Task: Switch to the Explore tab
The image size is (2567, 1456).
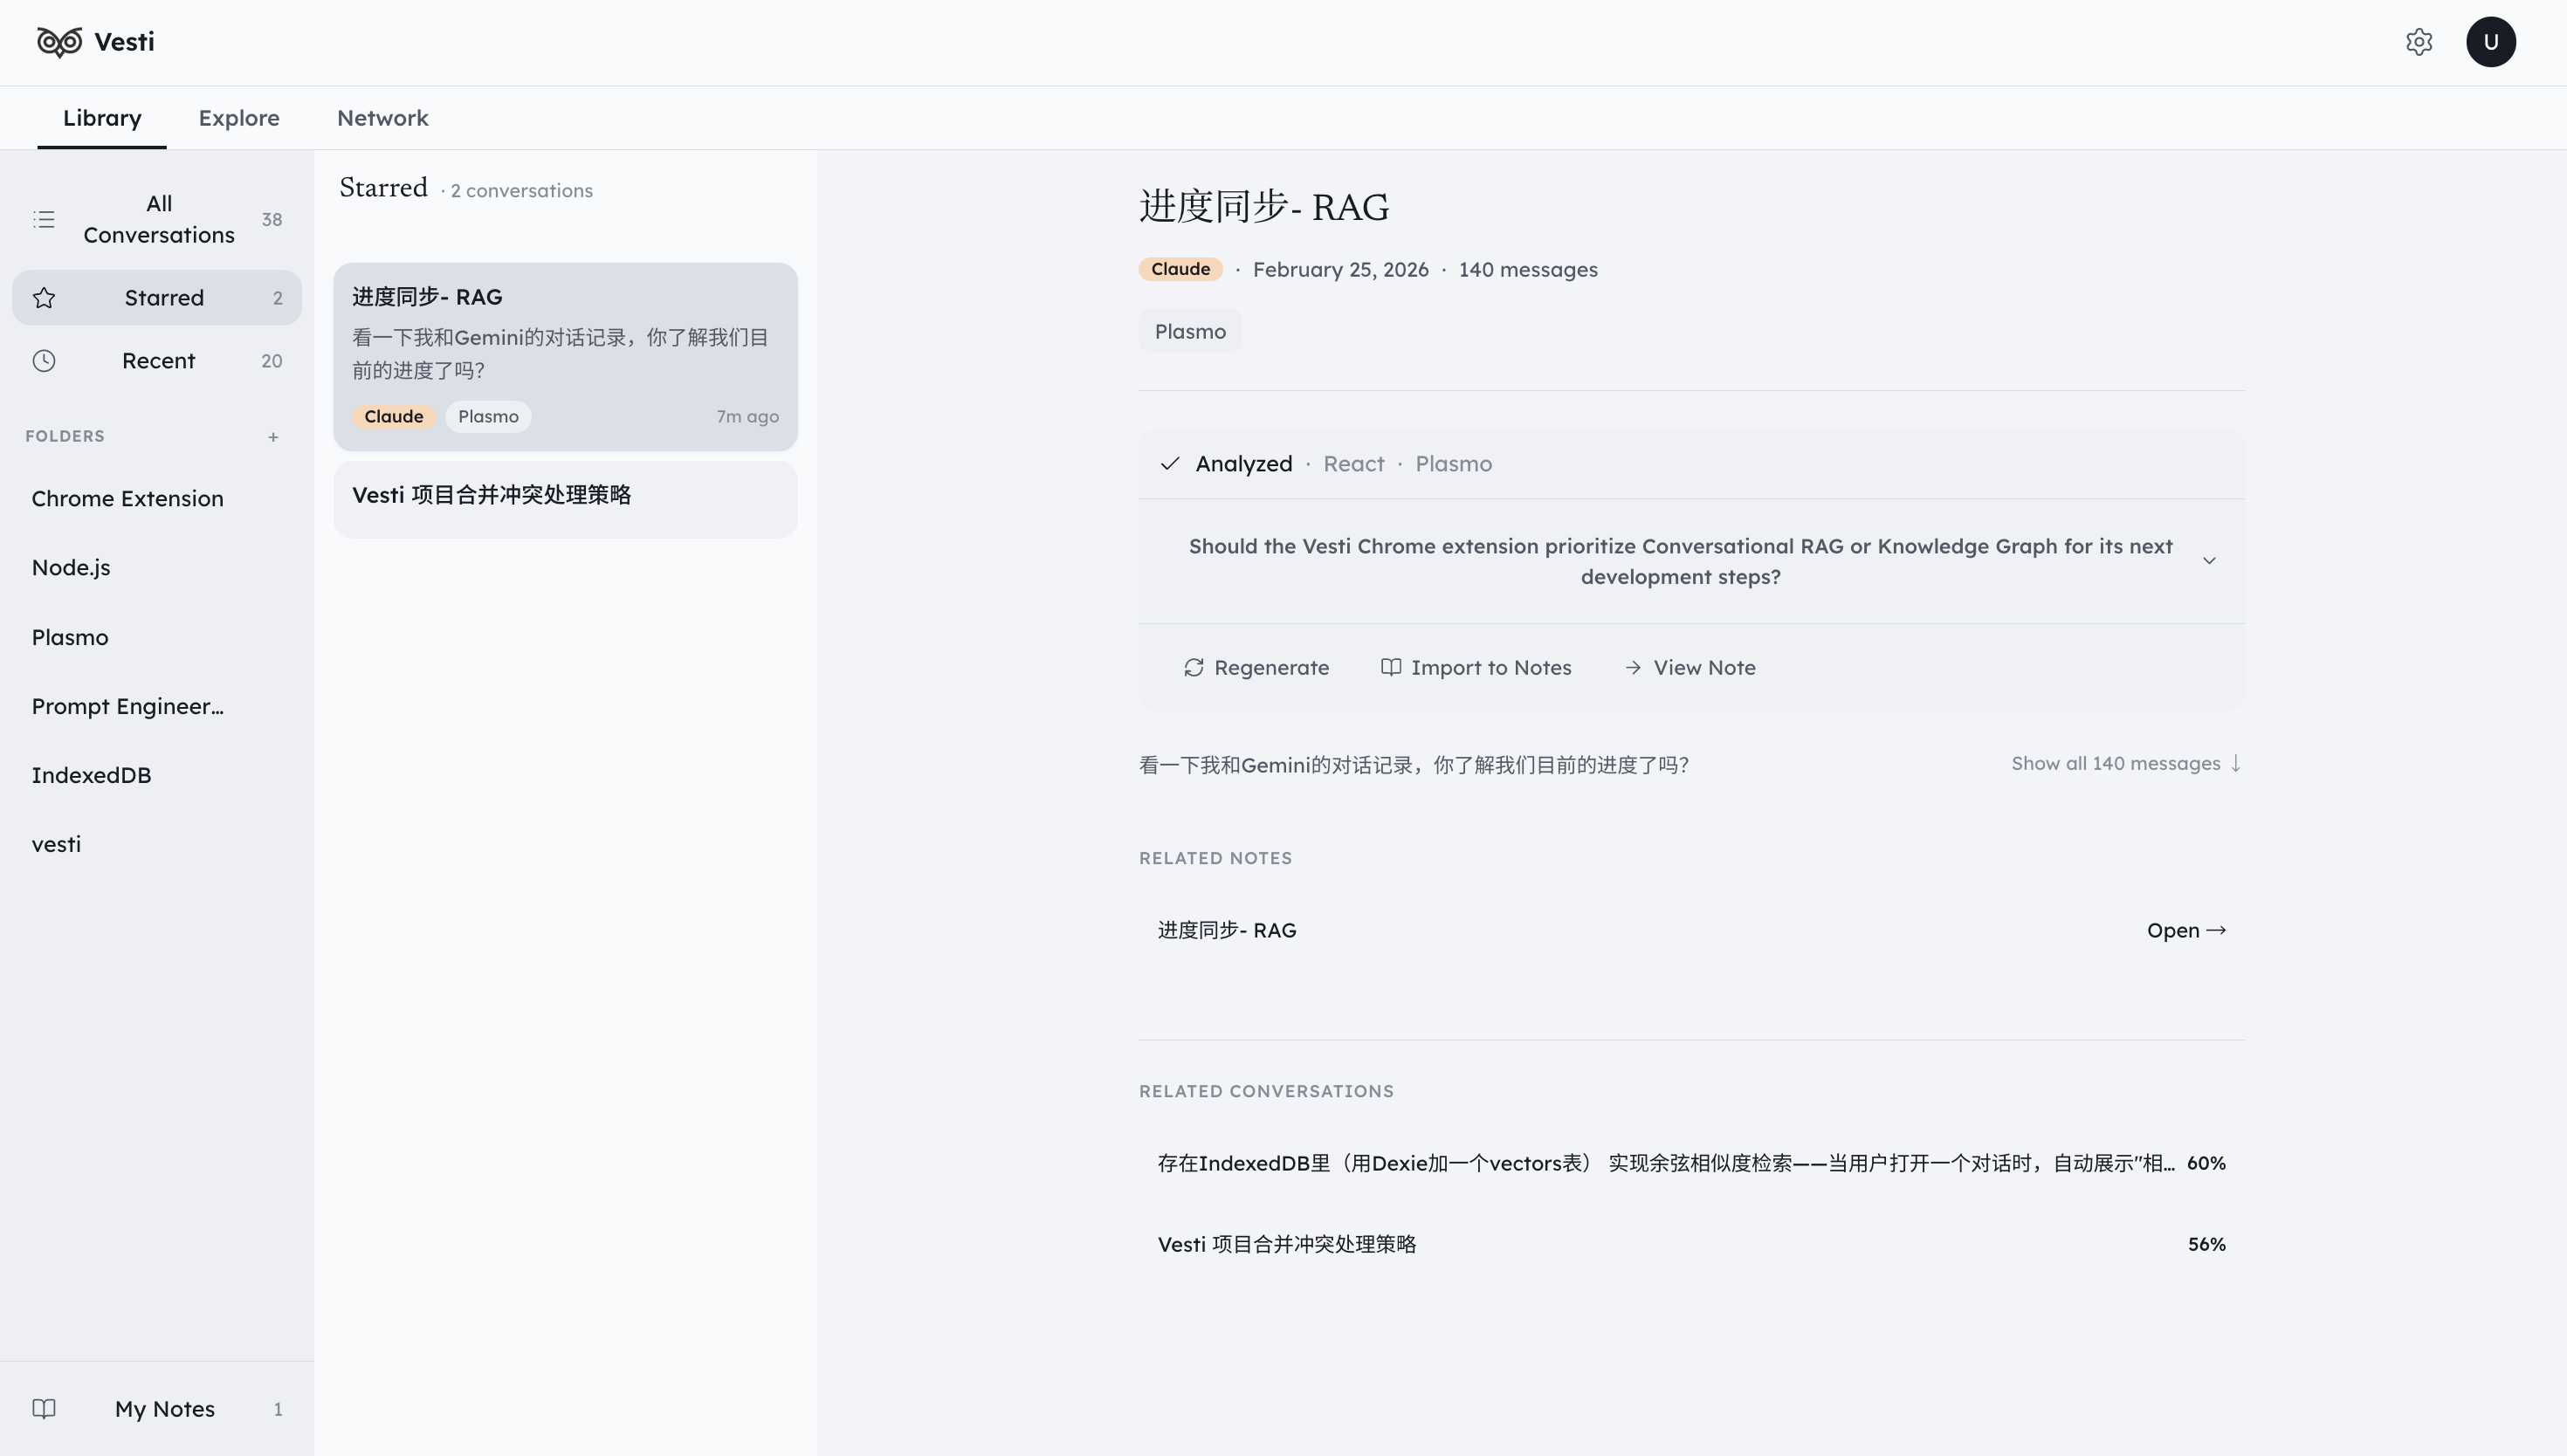Action: (239, 118)
